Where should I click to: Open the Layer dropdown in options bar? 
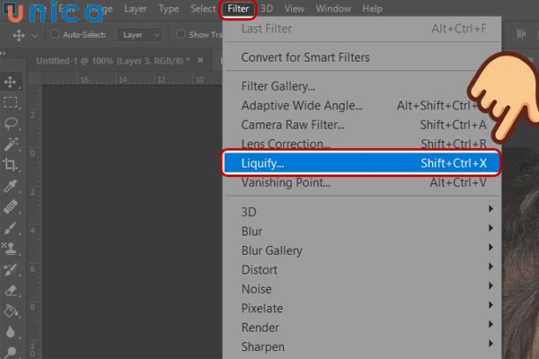click(142, 35)
